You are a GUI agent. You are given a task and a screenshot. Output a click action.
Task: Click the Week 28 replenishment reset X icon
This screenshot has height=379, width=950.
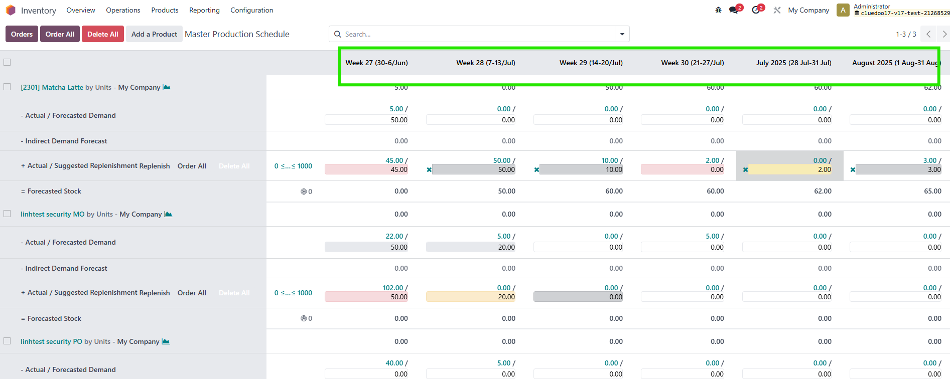tap(429, 170)
